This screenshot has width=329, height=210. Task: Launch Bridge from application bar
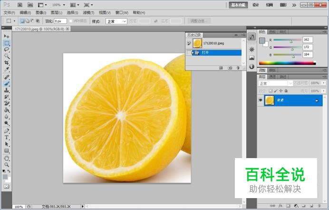20,5
